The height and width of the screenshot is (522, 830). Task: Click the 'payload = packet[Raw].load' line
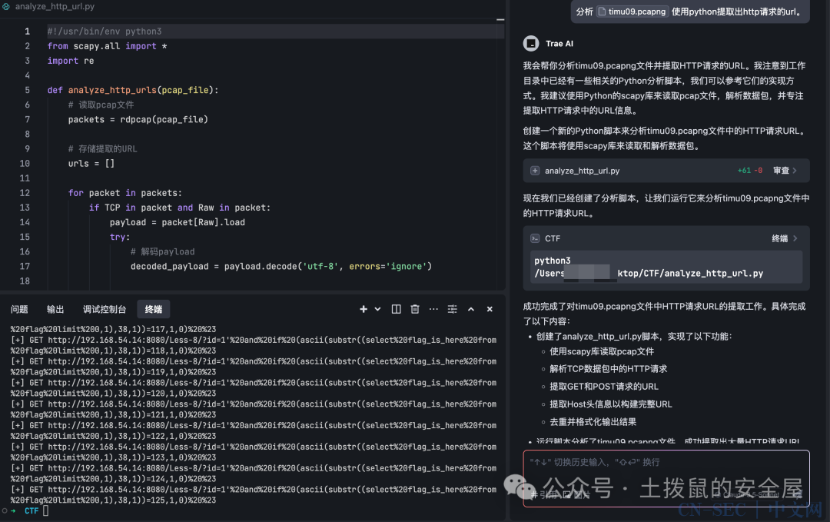tap(178, 222)
